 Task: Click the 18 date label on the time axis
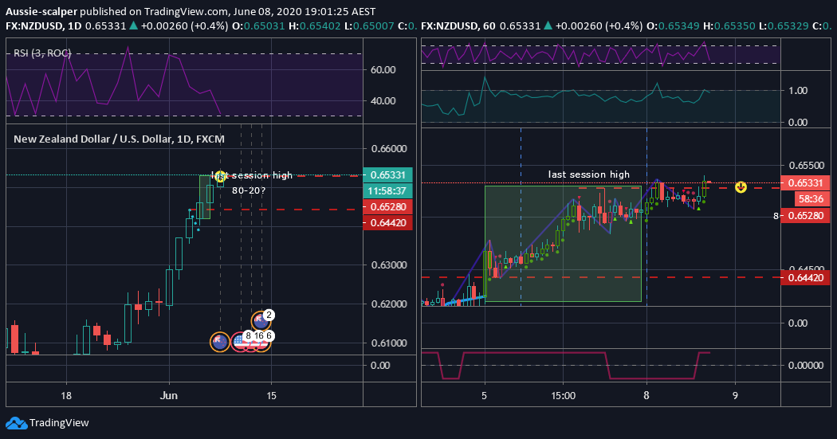(x=66, y=396)
